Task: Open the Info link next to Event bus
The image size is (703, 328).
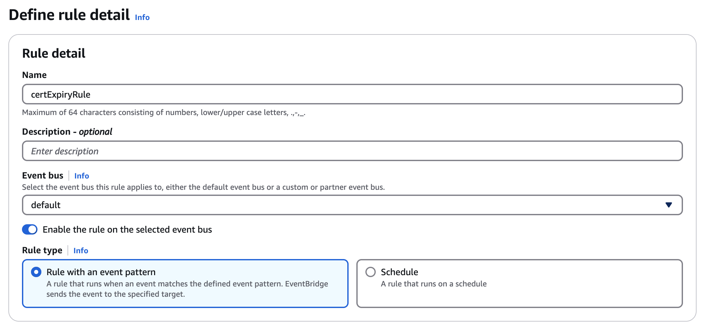Action: pyautogui.click(x=81, y=176)
